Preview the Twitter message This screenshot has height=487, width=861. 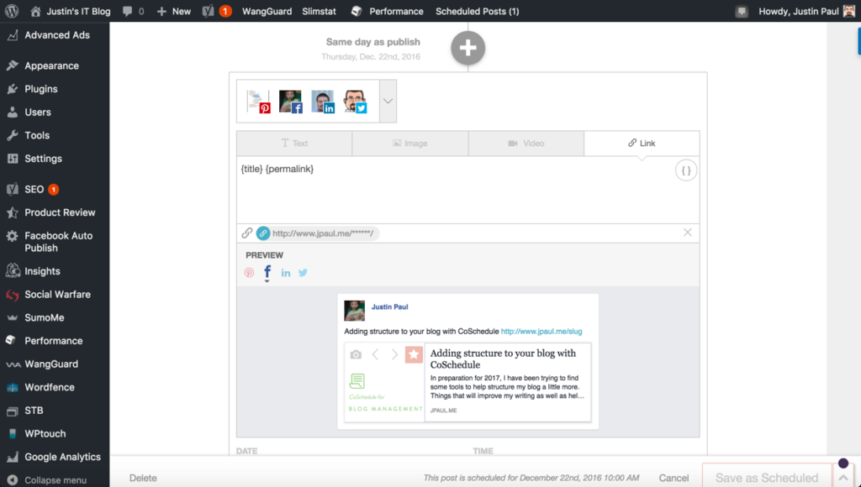tap(303, 273)
